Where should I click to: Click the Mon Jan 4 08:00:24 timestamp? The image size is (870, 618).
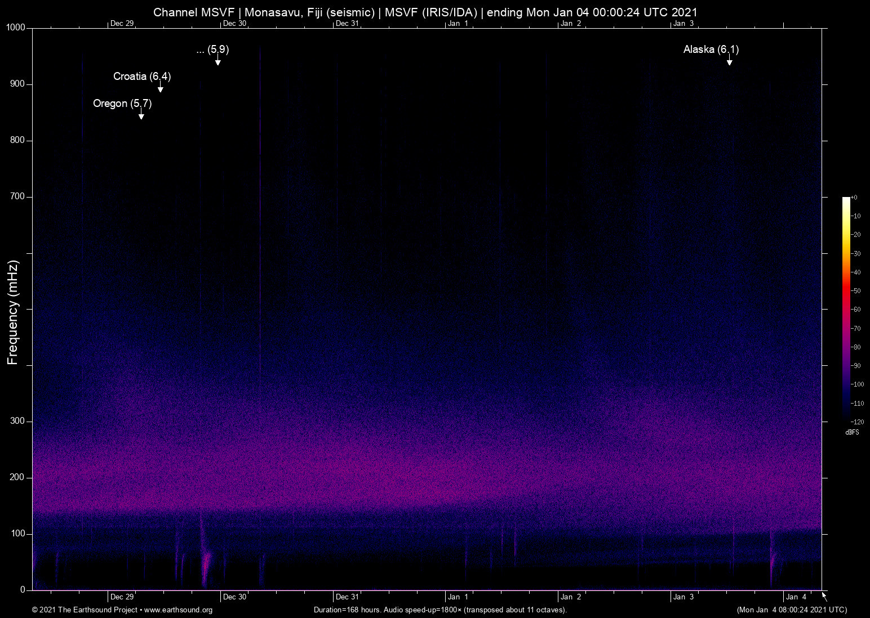(x=792, y=610)
